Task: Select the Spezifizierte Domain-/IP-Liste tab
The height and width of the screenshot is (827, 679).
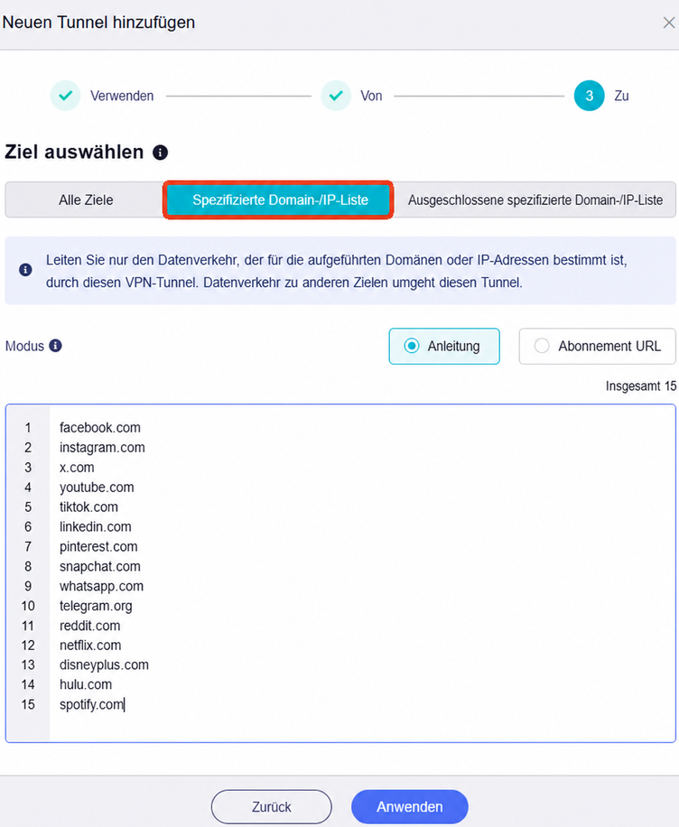Action: [279, 200]
